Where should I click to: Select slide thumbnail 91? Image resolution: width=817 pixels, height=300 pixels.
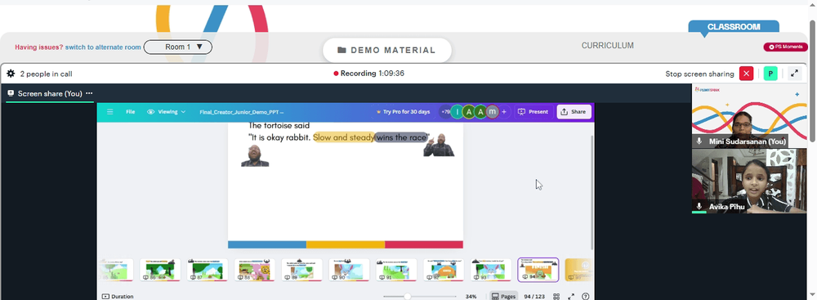click(x=396, y=271)
